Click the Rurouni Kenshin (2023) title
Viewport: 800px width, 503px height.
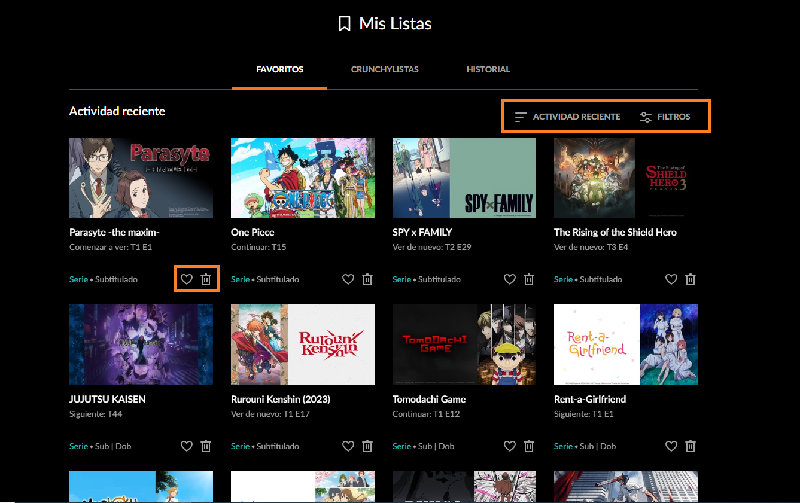pos(281,399)
